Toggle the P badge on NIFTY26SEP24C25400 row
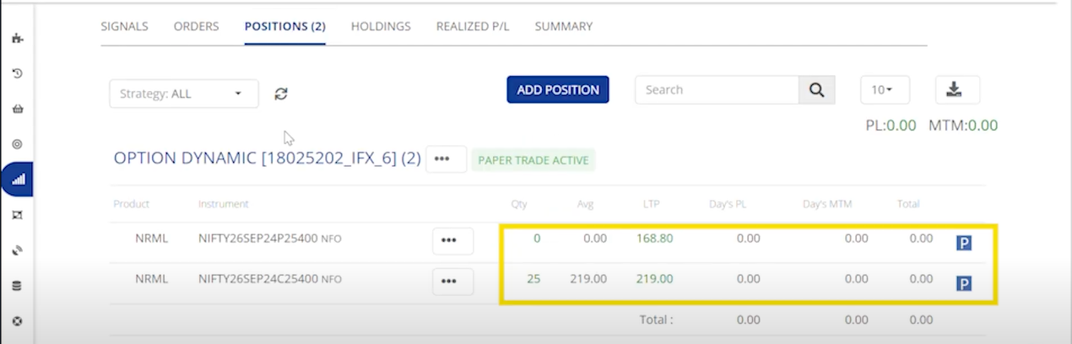The image size is (1072, 344). pyautogui.click(x=963, y=283)
